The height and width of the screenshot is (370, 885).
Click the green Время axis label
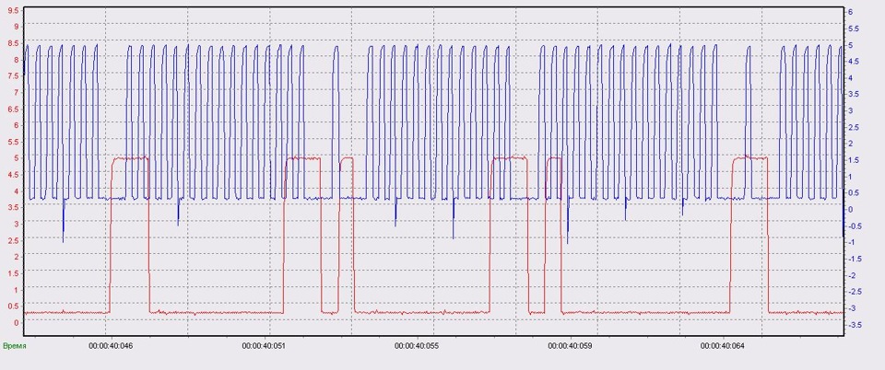coord(15,346)
